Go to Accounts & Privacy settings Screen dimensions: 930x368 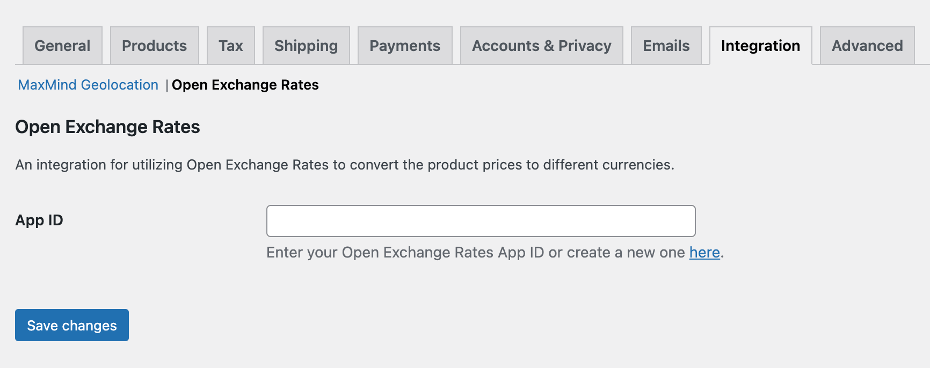point(541,46)
